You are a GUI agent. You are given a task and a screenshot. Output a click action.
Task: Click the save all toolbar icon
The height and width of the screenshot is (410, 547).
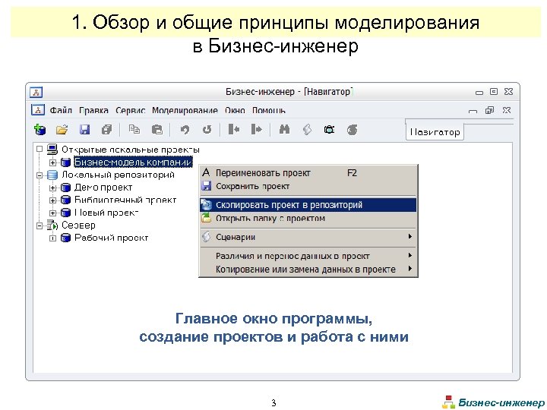(x=107, y=130)
